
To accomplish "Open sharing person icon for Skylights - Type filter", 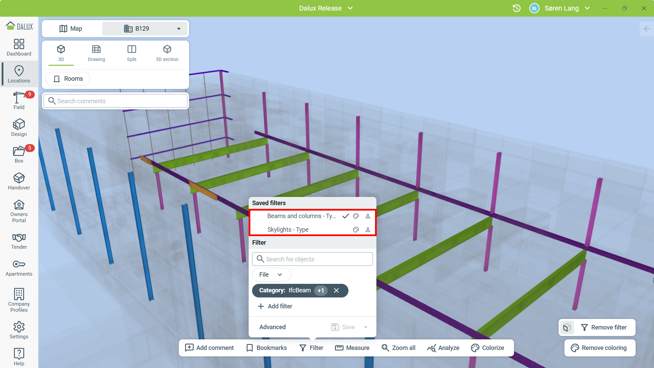I will point(368,230).
